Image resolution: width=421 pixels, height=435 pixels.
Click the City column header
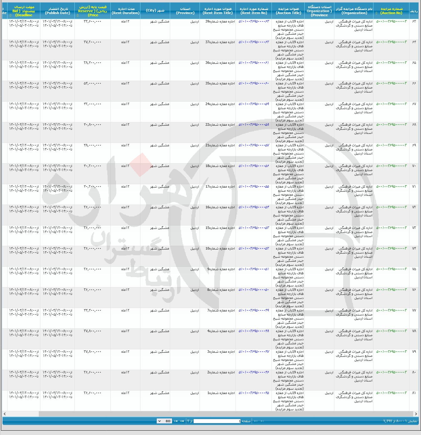pos(155,11)
